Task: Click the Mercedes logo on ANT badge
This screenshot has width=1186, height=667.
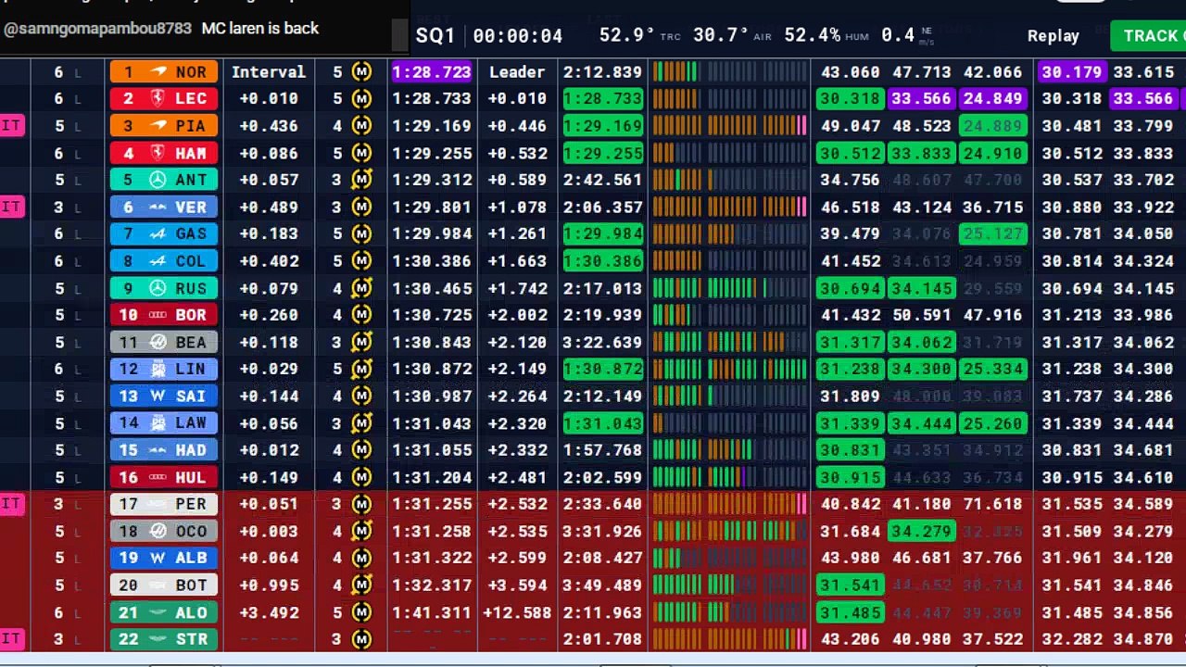Action: pos(158,180)
